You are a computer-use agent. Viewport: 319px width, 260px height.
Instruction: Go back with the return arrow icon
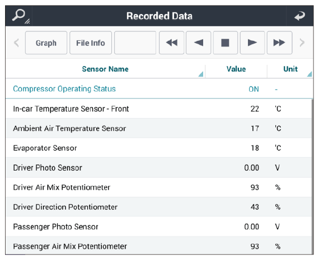(299, 16)
